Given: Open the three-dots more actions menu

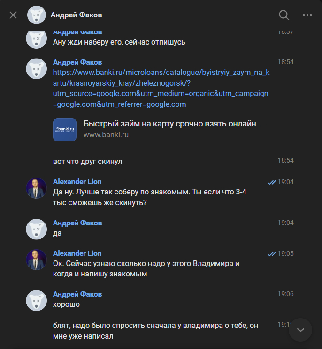Looking at the screenshot, I should pos(307,15).
